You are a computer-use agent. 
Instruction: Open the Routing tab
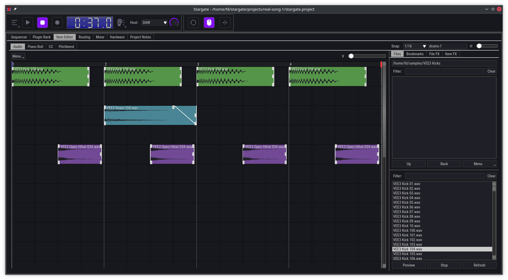[x=84, y=37]
